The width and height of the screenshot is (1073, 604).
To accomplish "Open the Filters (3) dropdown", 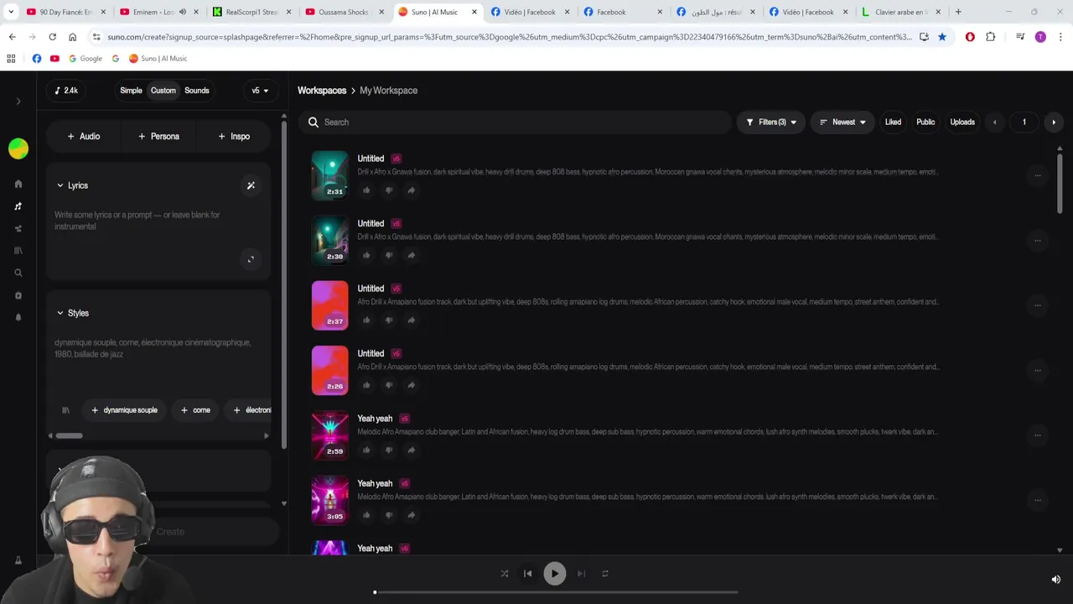I will click(x=771, y=122).
